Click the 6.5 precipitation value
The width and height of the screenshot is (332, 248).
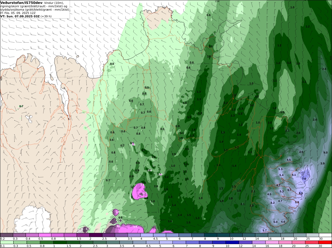(x=301, y=193)
